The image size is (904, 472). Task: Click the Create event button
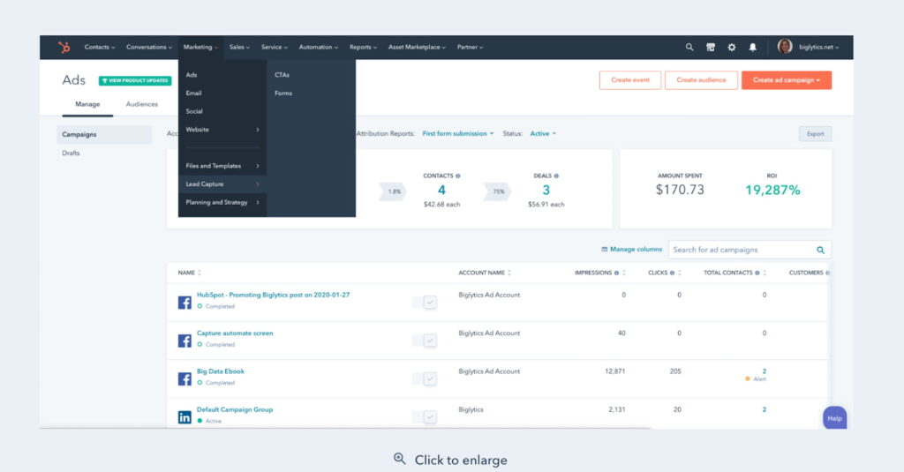pos(630,80)
